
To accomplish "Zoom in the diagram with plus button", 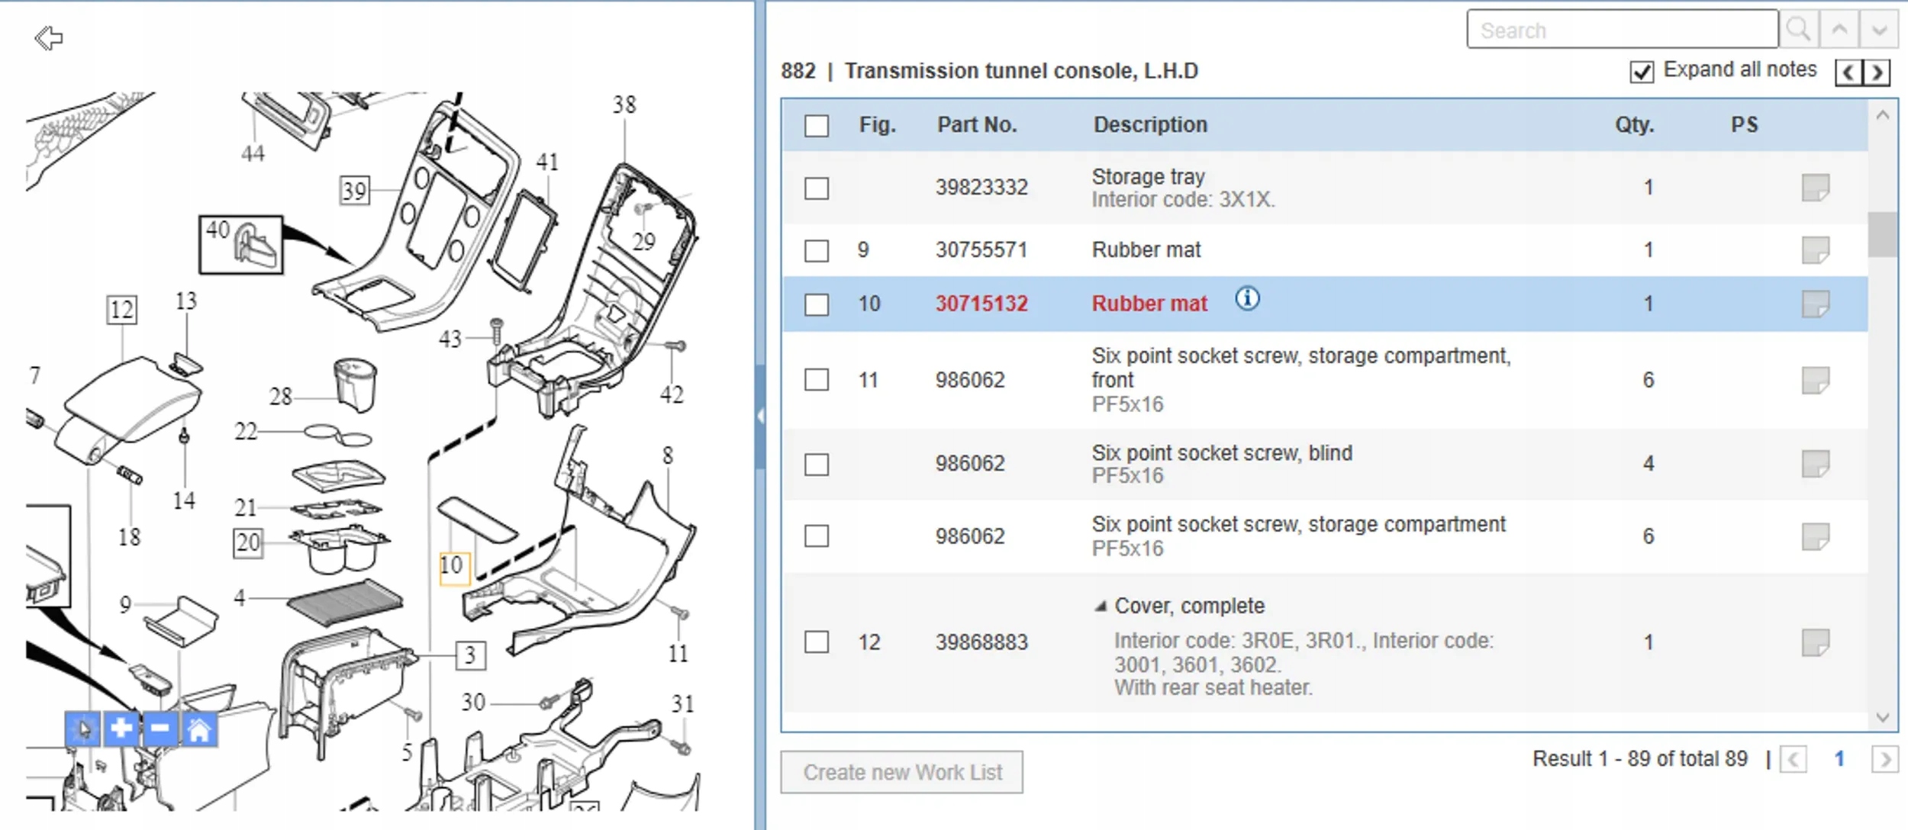I will (x=121, y=729).
